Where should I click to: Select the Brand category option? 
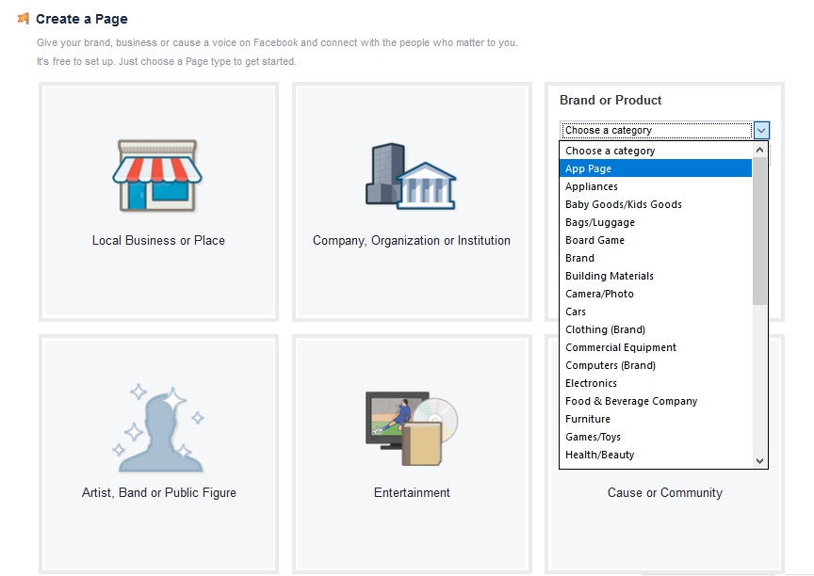click(x=656, y=258)
